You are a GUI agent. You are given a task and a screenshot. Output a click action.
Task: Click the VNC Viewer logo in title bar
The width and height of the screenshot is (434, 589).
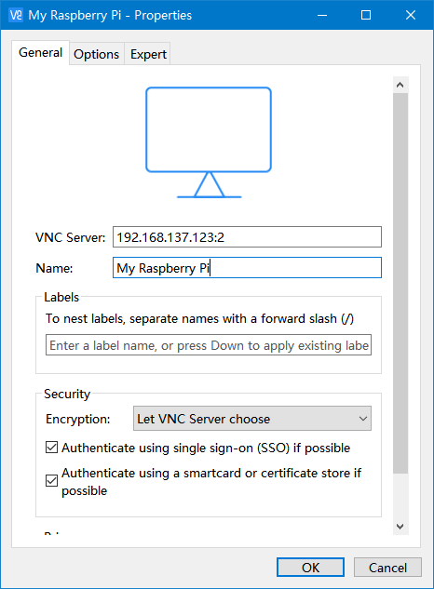tap(16, 15)
